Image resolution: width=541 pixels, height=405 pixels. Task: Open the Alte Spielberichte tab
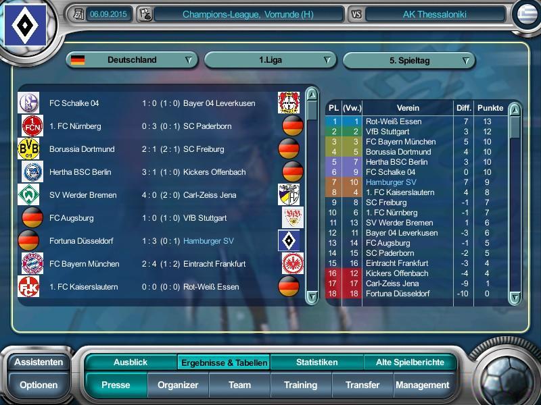(x=410, y=362)
